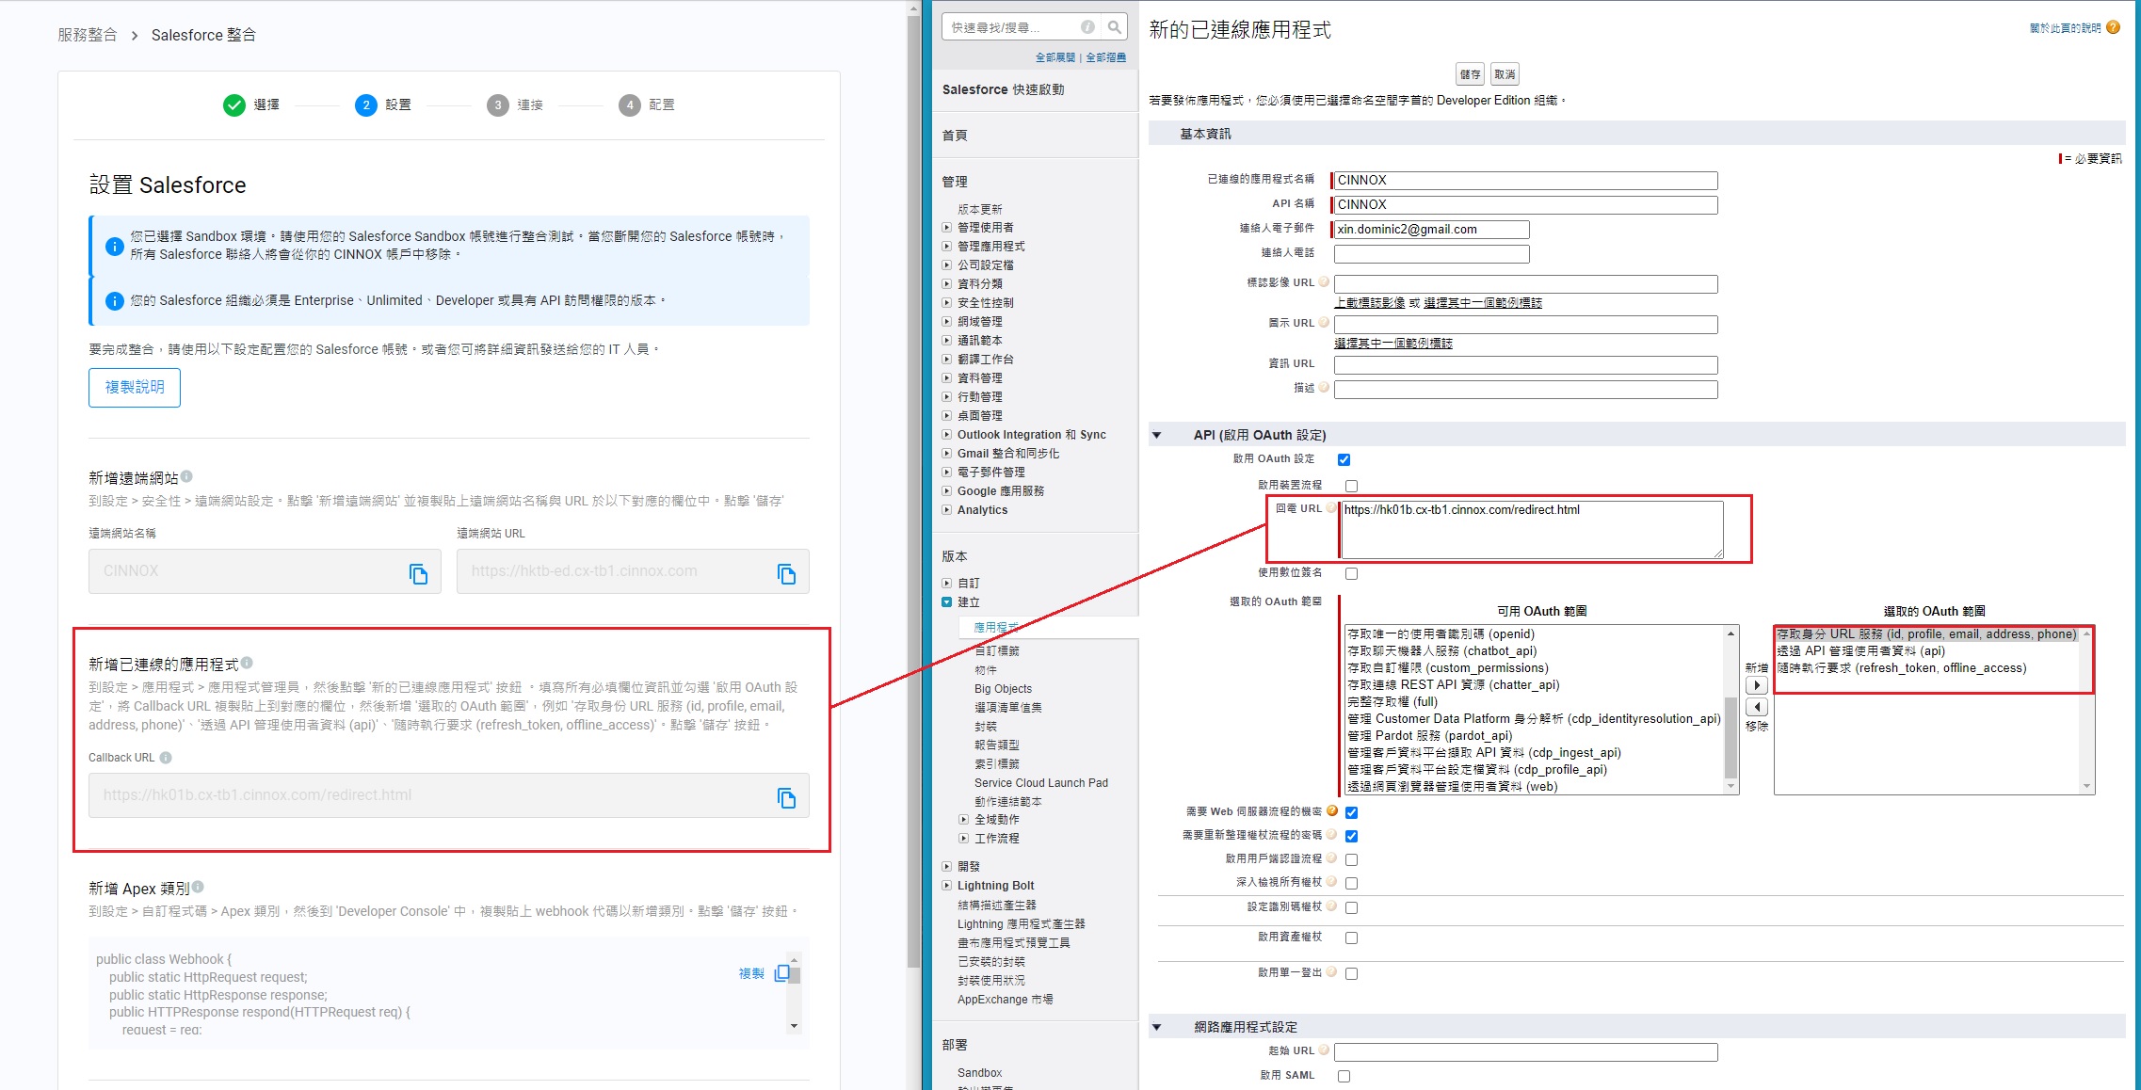Click the add arrow for OAuth scopes

coord(1756,685)
